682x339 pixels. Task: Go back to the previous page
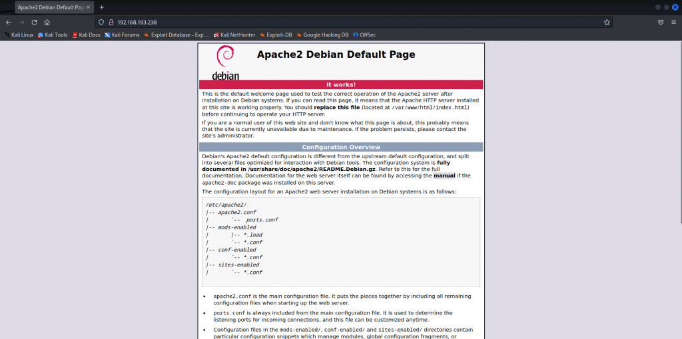pyautogui.click(x=8, y=22)
